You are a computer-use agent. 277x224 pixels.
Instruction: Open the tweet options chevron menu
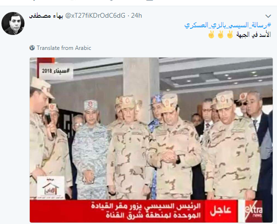click(268, 16)
